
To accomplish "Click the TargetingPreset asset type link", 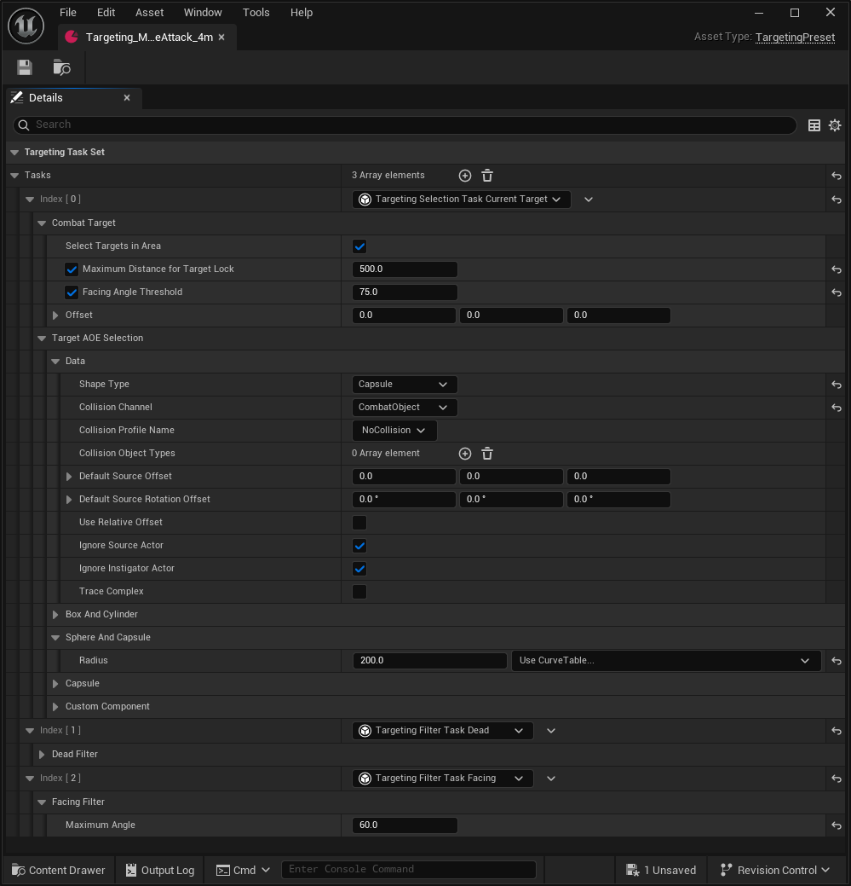I will click(x=795, y=38).
